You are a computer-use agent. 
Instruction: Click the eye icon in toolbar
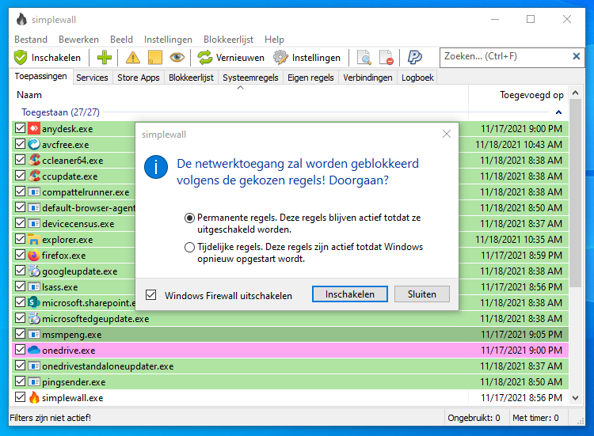177,57
